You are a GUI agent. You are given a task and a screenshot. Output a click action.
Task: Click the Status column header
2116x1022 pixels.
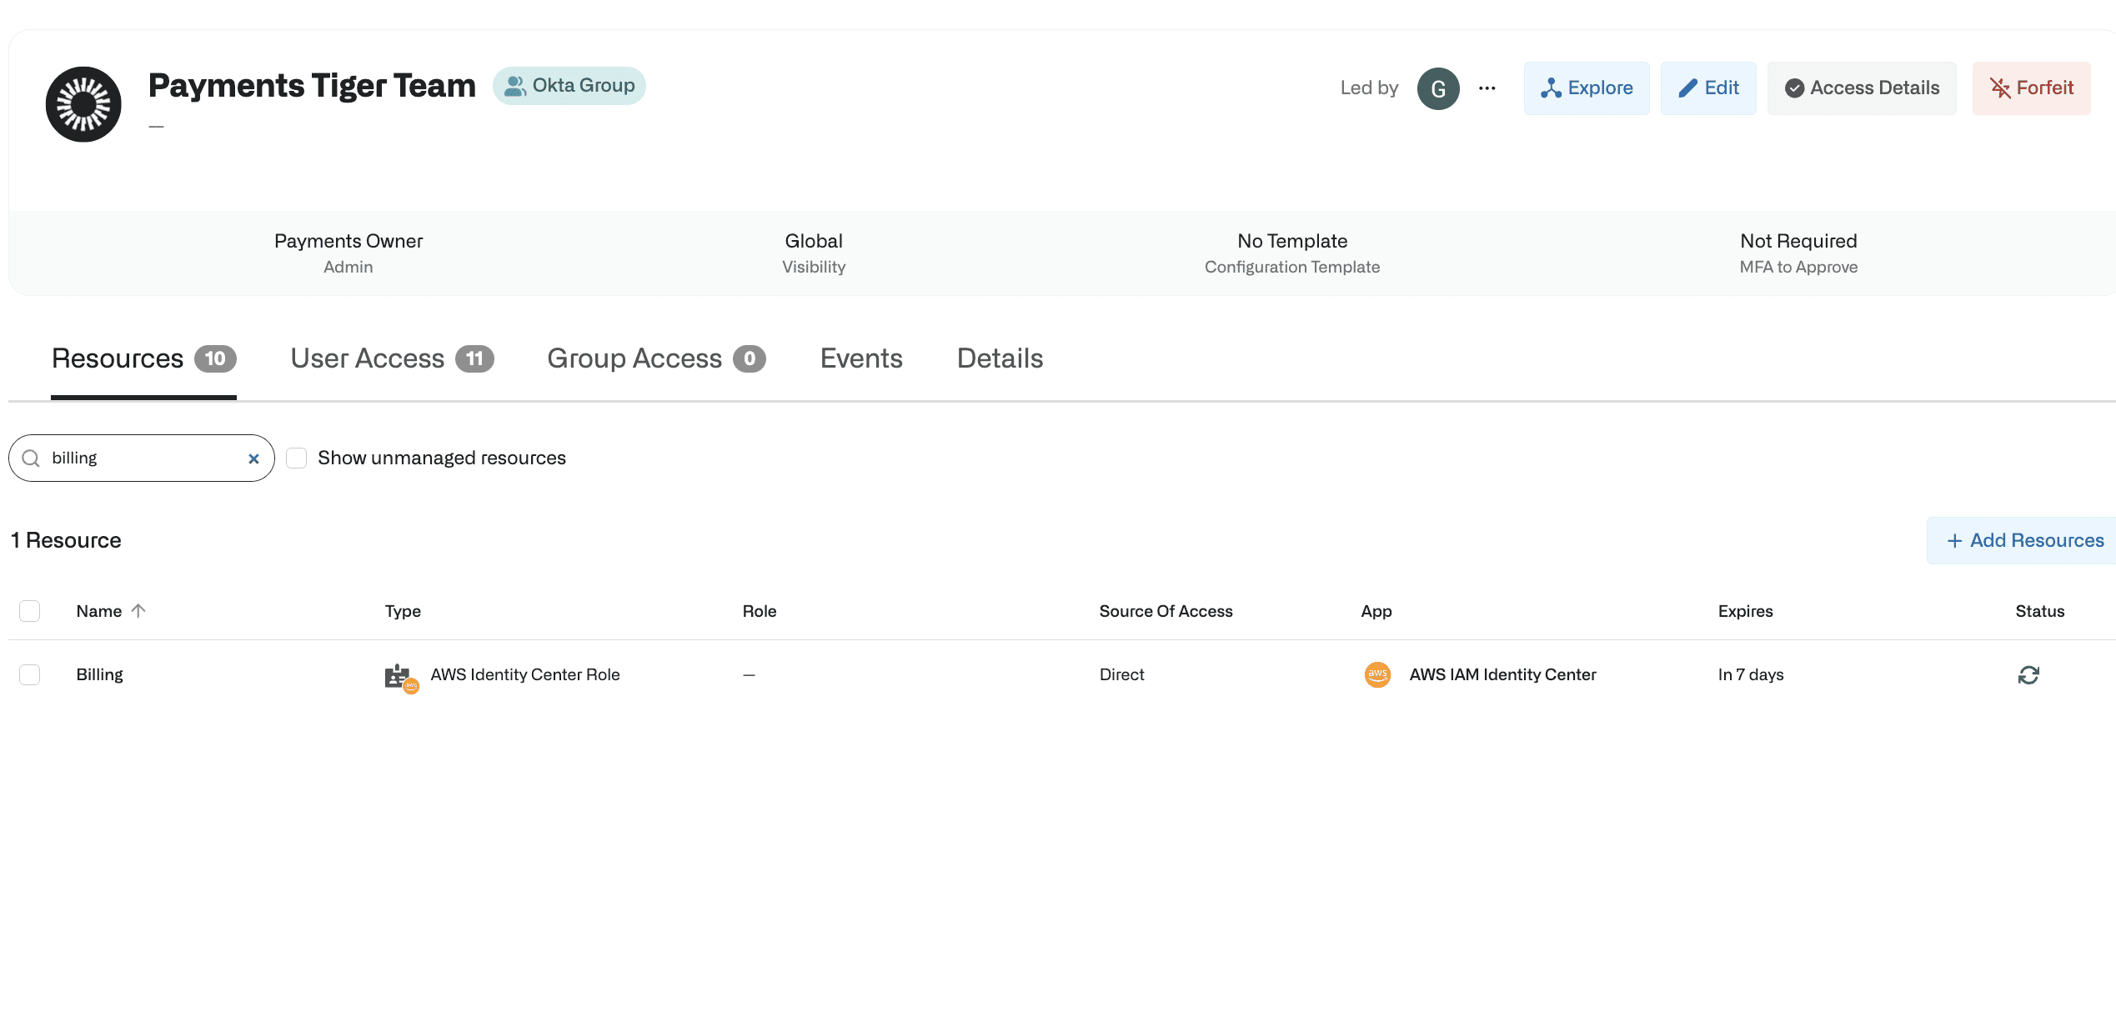[x=2039, y=611]
